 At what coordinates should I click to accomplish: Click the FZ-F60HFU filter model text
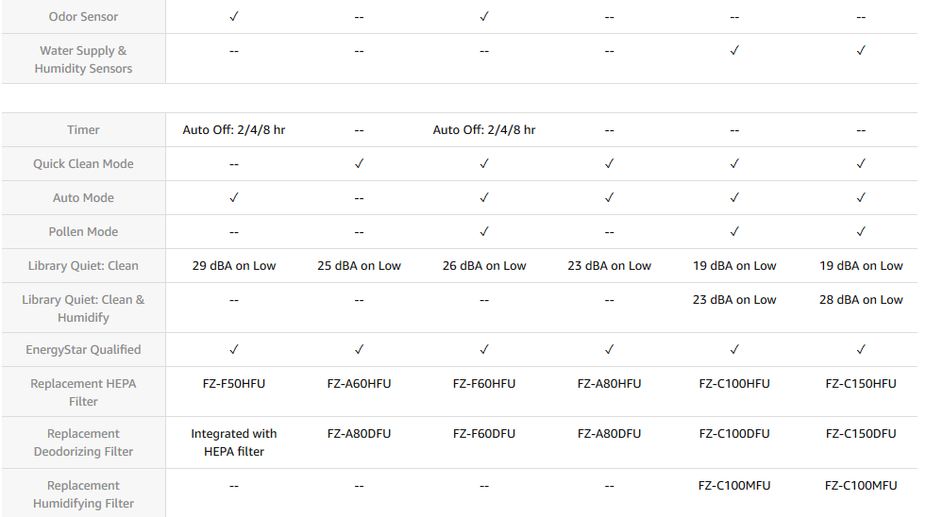[484, 384]
